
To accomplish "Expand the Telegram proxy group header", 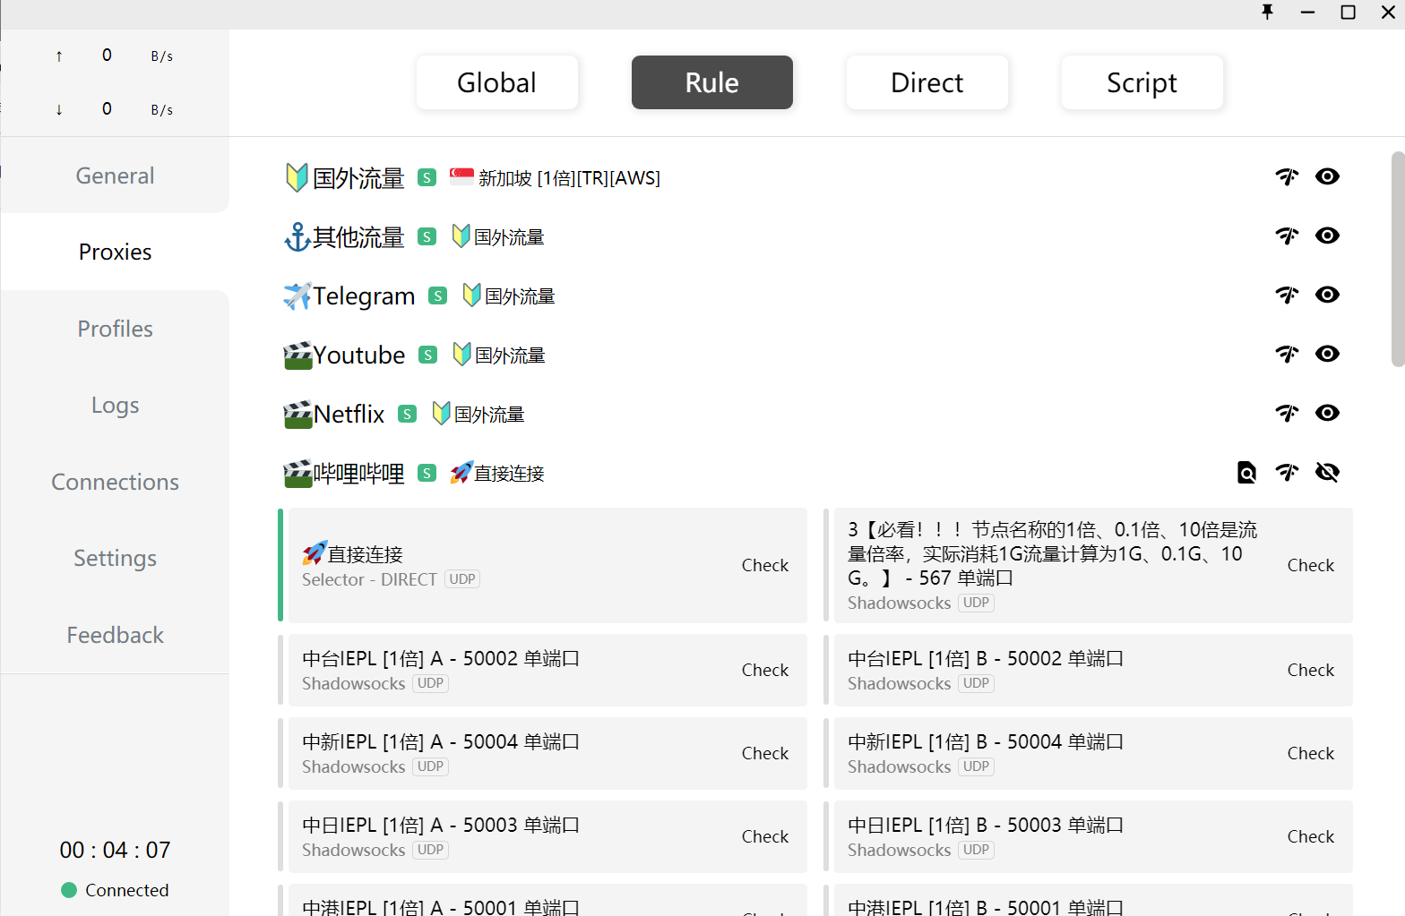I will 364,295.
